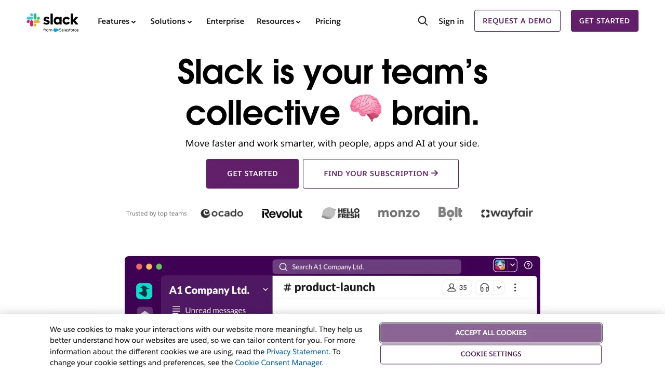Expand the Features dropdown

pyautogui.click(x=116, y=21)
